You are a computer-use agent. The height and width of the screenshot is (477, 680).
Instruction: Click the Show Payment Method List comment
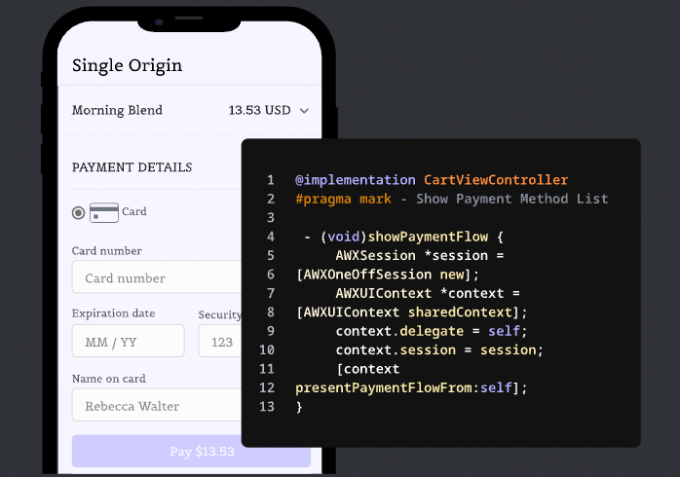coord(512,199)
